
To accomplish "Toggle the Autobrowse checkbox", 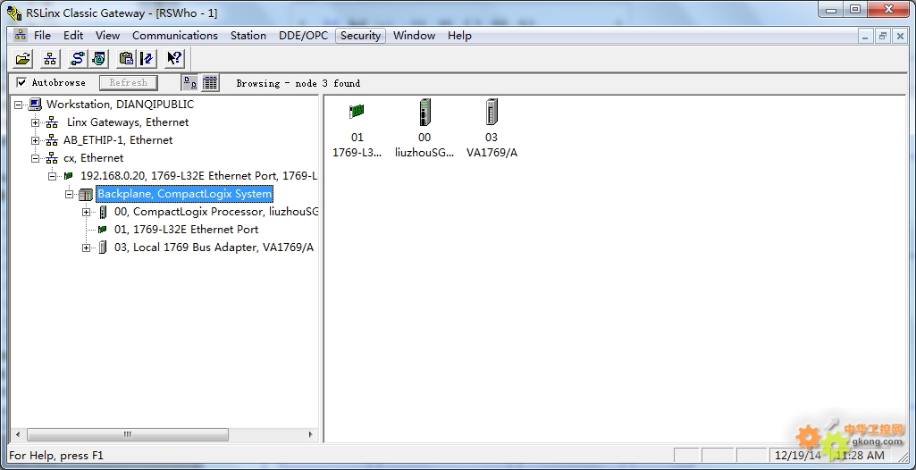I will coord(21,82).
